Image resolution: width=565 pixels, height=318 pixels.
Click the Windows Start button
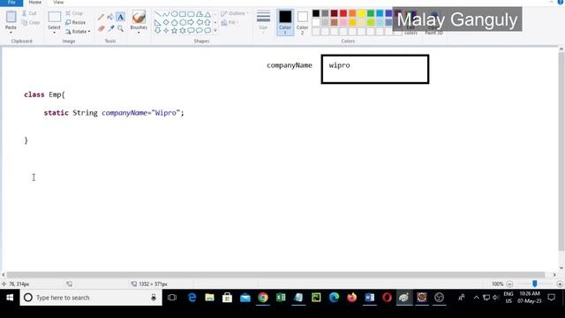point(10,298)
